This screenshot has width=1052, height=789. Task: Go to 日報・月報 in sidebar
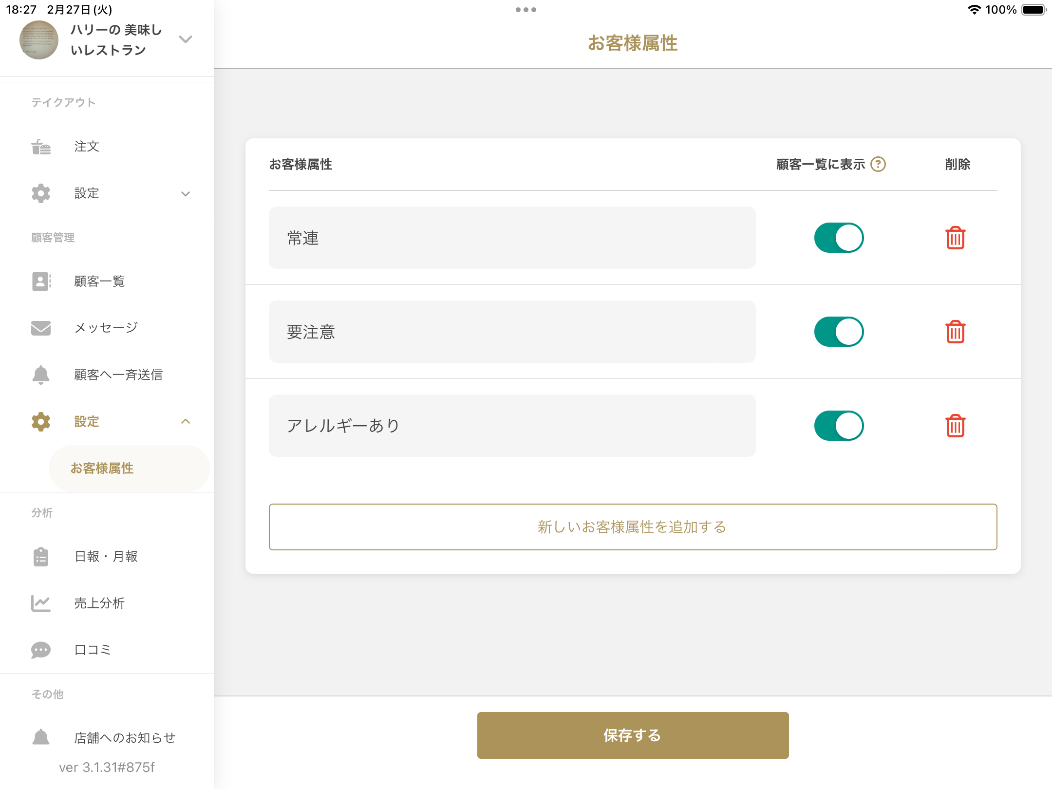click(107, 556)
